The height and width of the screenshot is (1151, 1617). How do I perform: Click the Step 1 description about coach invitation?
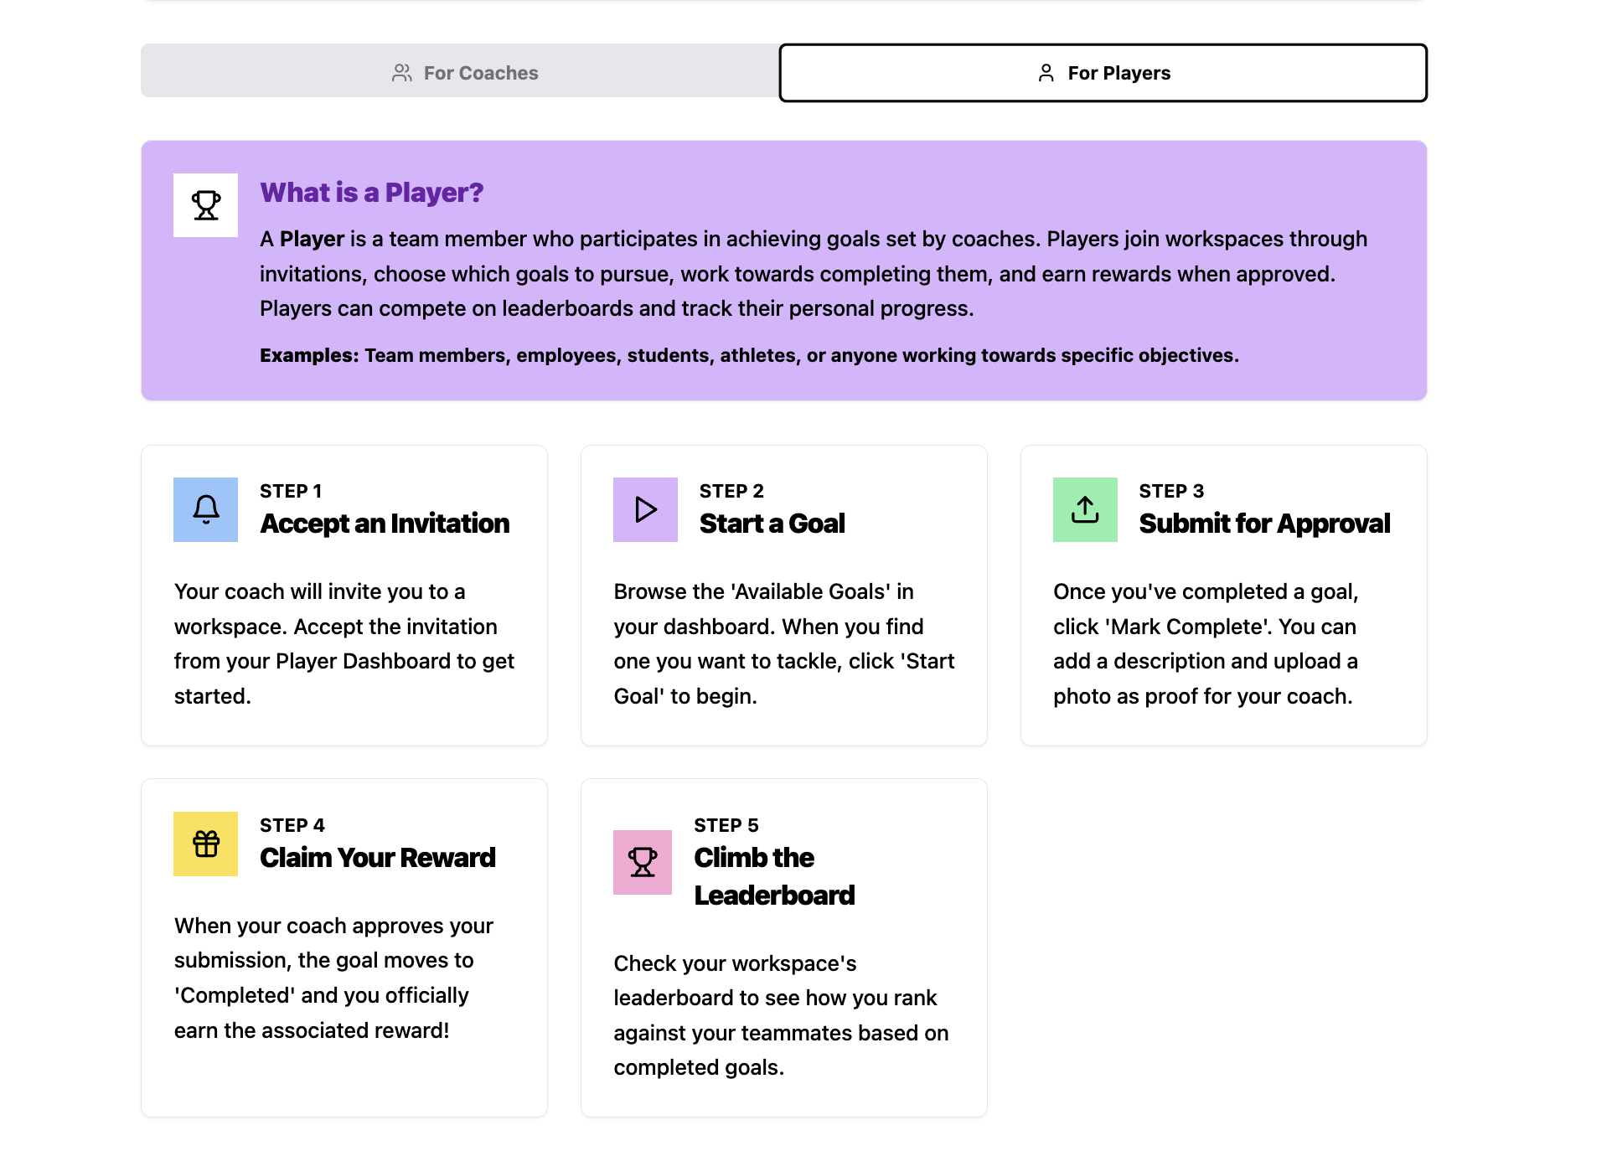tap(344, 643)
